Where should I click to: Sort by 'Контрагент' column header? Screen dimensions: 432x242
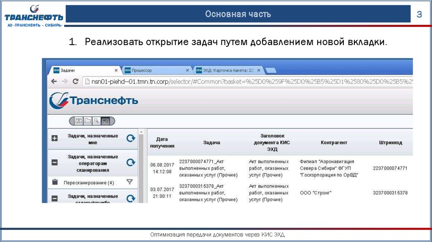point(334,143)
